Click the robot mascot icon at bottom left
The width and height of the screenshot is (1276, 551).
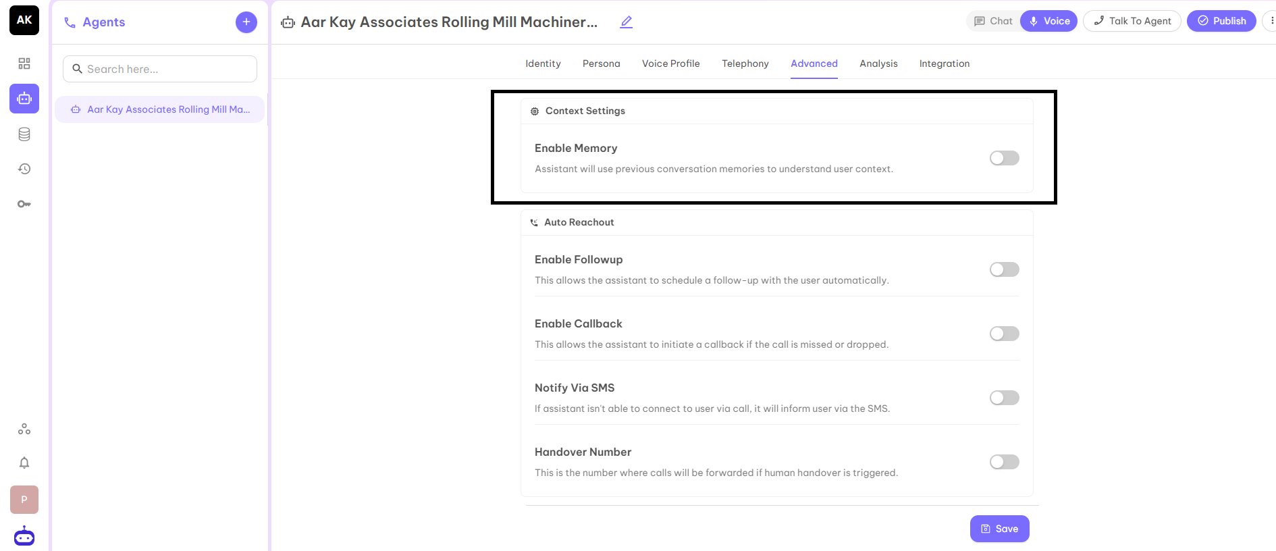(x=24, y=535)
